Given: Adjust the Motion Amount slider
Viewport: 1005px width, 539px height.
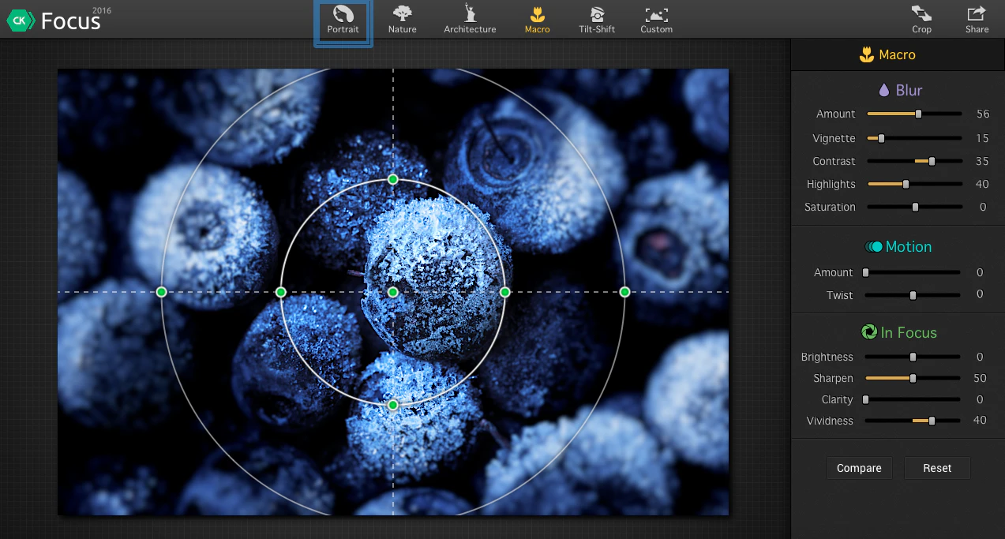Looking at the screenshot, I should tap(912, 272).
